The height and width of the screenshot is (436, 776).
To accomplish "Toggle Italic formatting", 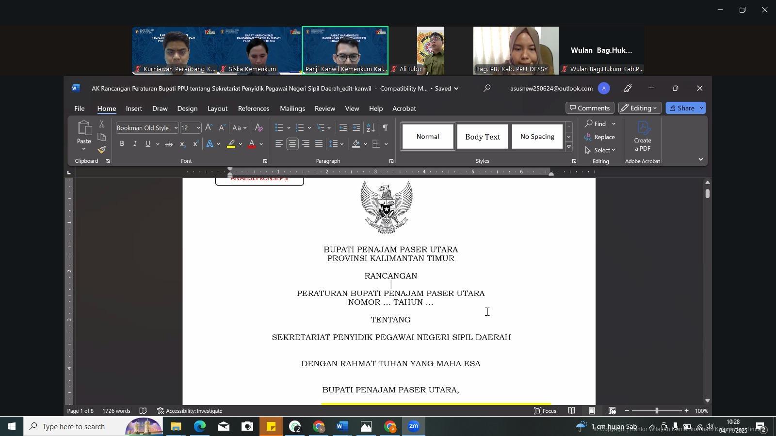I will pos(135,144).
